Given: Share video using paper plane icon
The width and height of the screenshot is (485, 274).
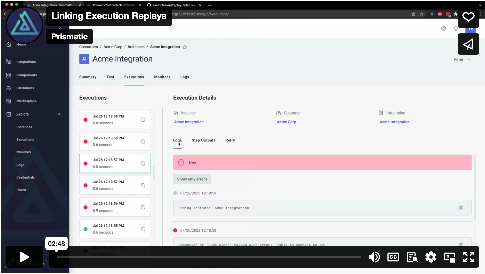Looking at the screenshot, I should pos(469,44).
